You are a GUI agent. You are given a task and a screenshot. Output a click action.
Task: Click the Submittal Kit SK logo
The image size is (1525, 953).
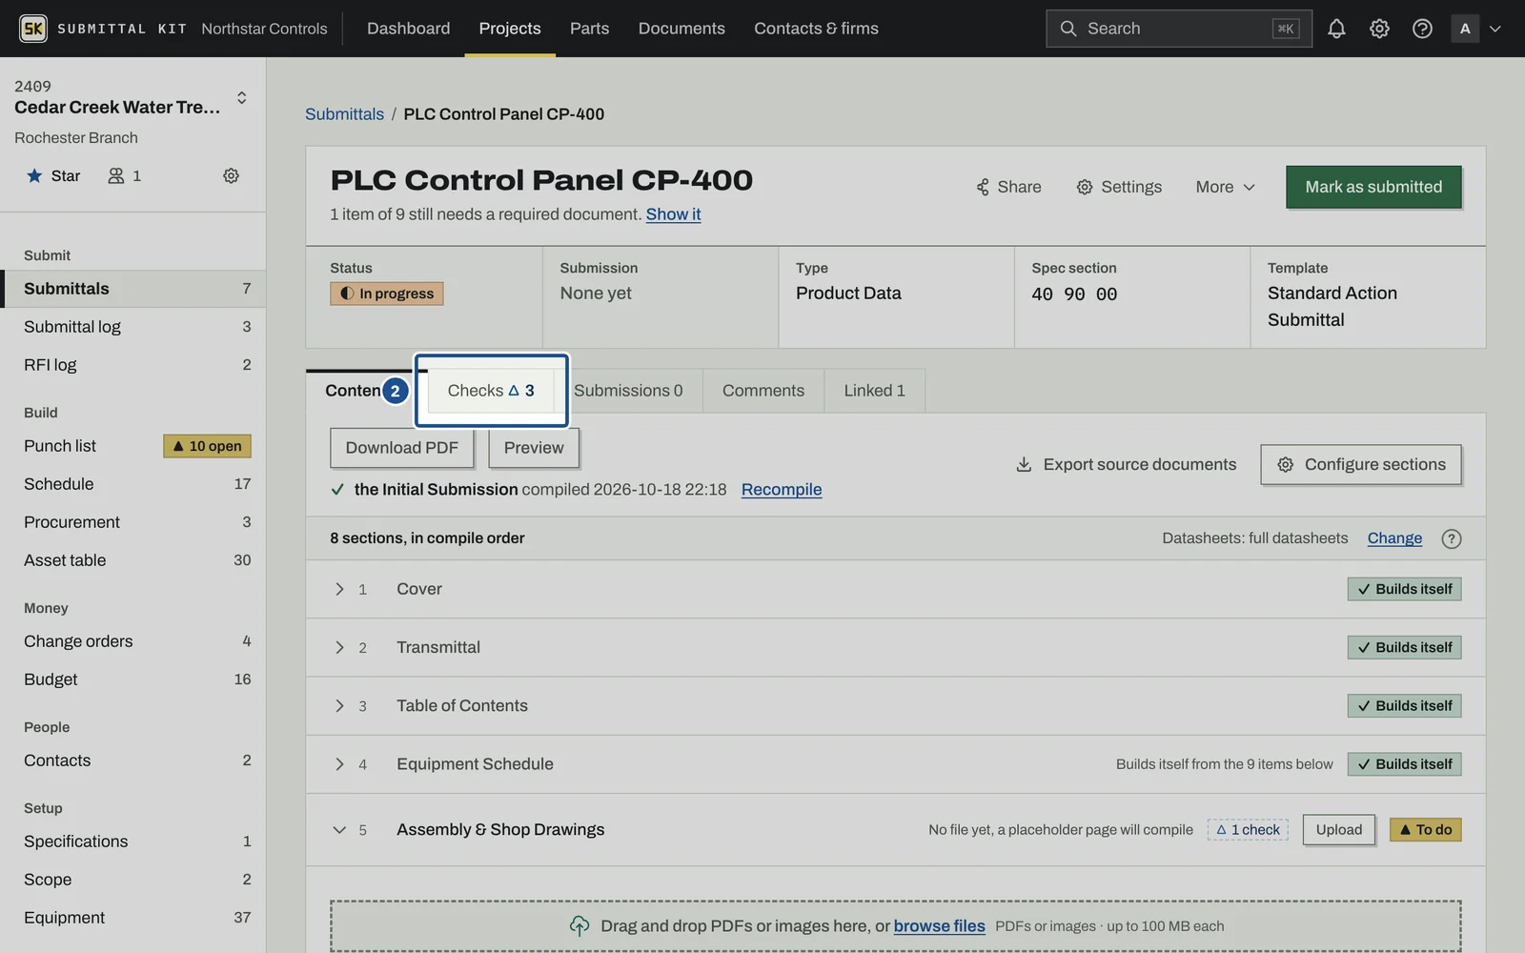pos(33,29)
